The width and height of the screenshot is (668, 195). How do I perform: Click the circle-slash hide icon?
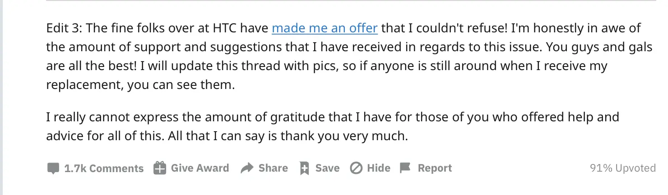pyautogui.click(x=356, y=168)
